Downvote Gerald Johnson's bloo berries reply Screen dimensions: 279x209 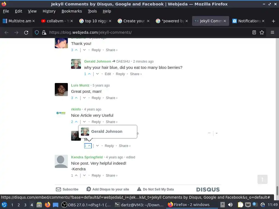point(97,74)
